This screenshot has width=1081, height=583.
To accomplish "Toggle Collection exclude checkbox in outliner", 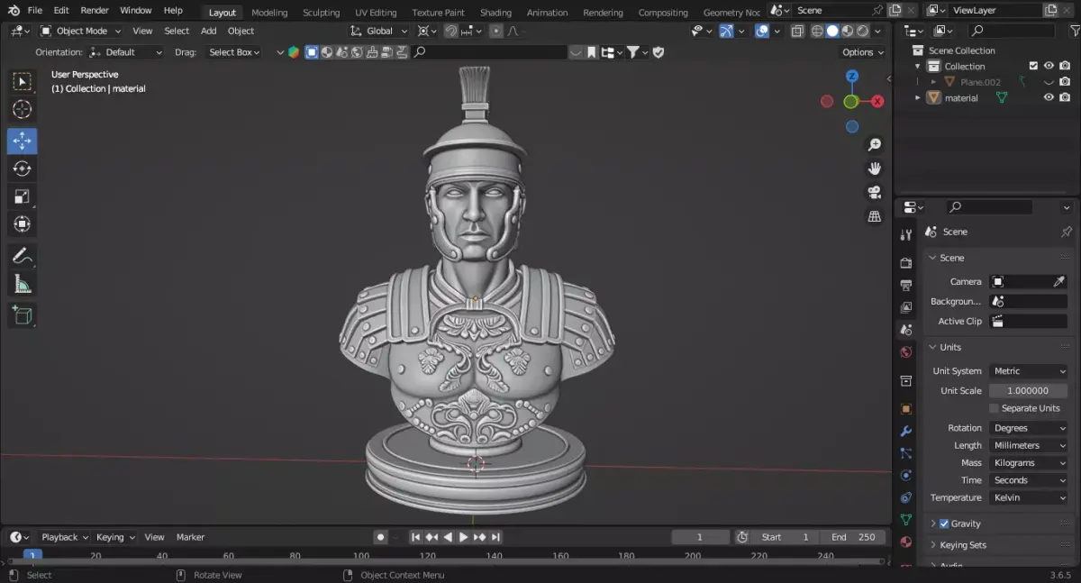I will click(x=1033, y=66).
